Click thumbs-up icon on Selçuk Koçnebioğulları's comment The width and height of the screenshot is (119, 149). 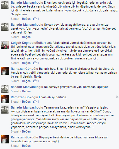[35, 63]
